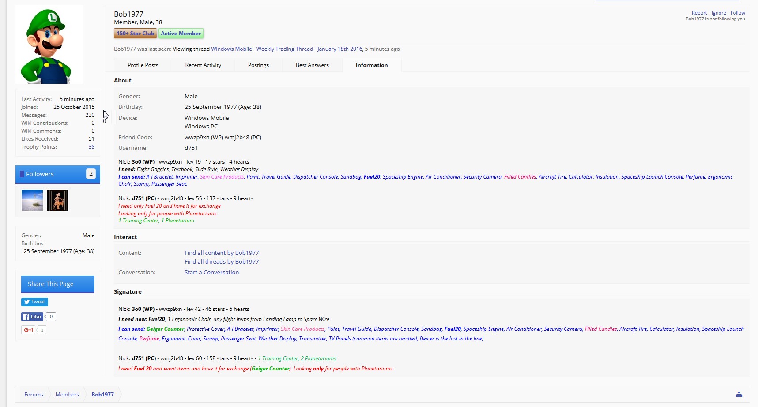Click the Twitter Tweet button
The height and width of the screenshot is (407, 758).
click(34, 302)
